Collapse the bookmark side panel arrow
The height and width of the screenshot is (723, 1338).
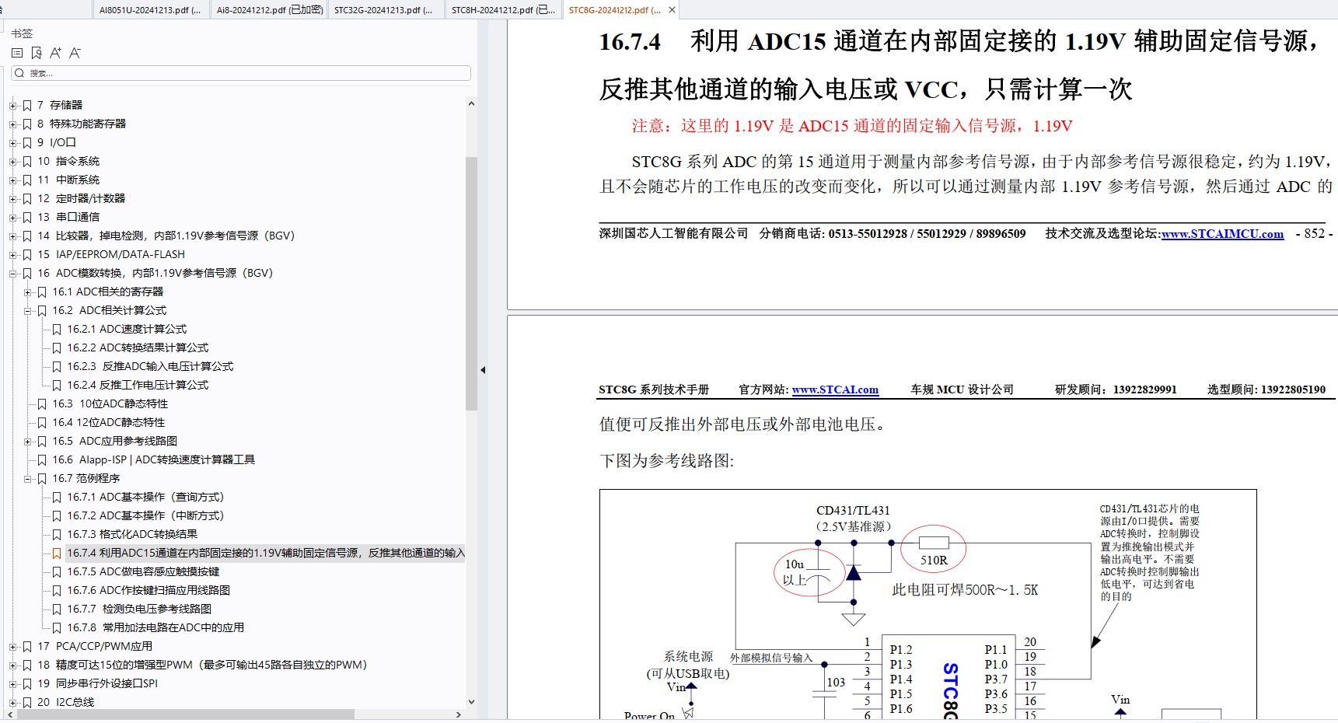point(483,370)
